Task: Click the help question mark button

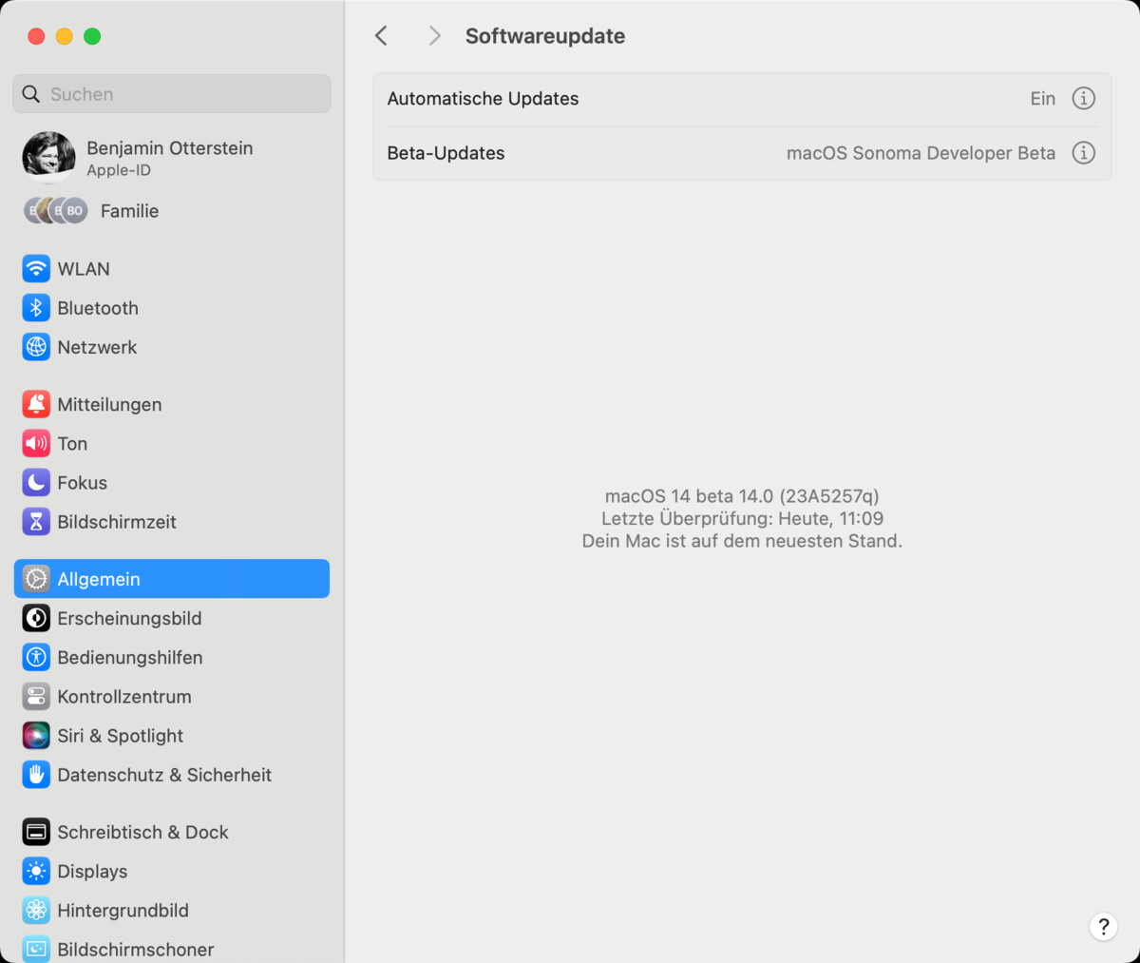Action: 1103,926
